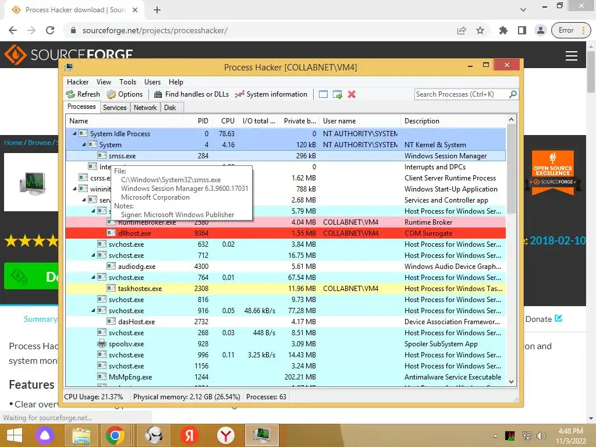
Task: Click Open Source Excellence badge
Action: (x=553, y=172)
